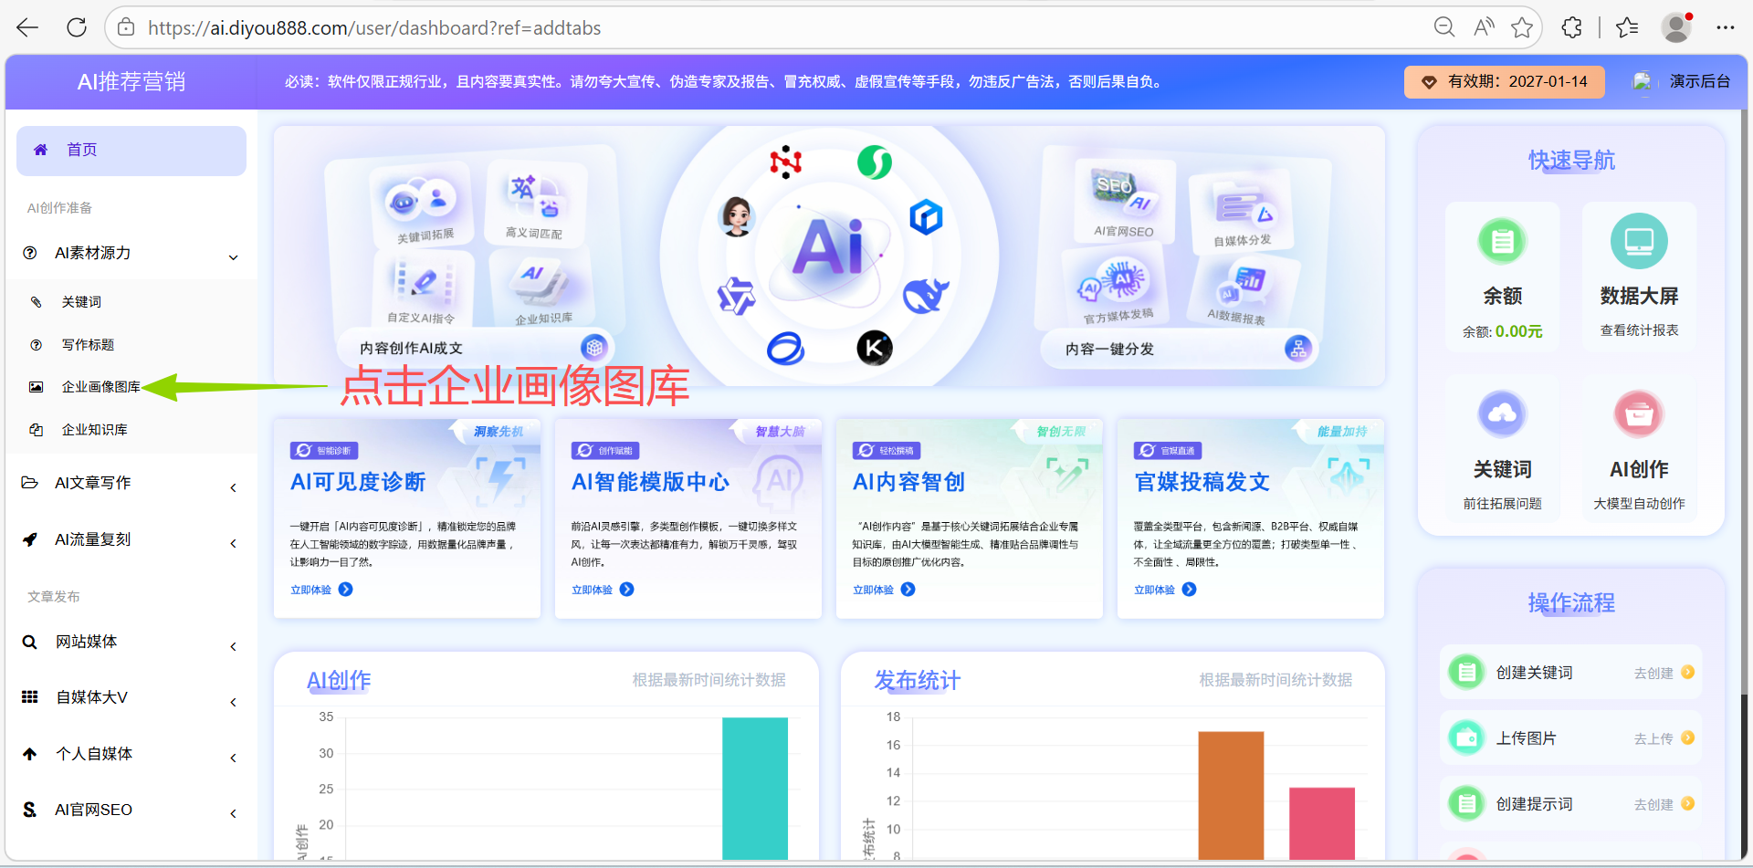1753x868 pixels.
Task: Click the 企业画像图库 image library icon
Action: click(x=35, y=386)
